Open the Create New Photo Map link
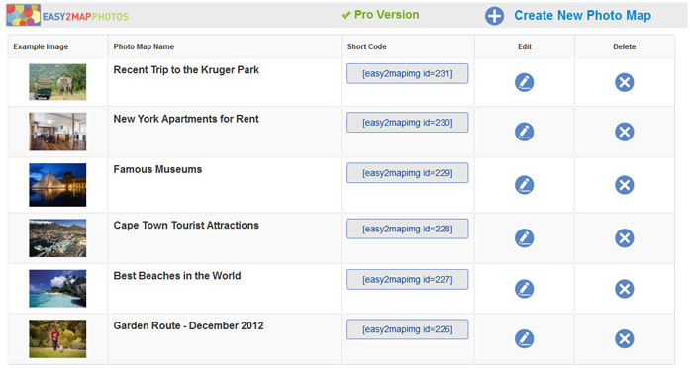Screen dimensions: 693x368 point(582,16)
